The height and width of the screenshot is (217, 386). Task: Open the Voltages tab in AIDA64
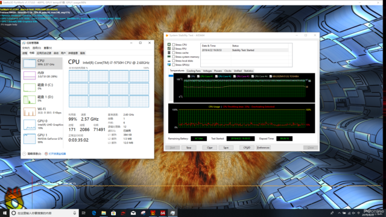[x=207, y=71]
